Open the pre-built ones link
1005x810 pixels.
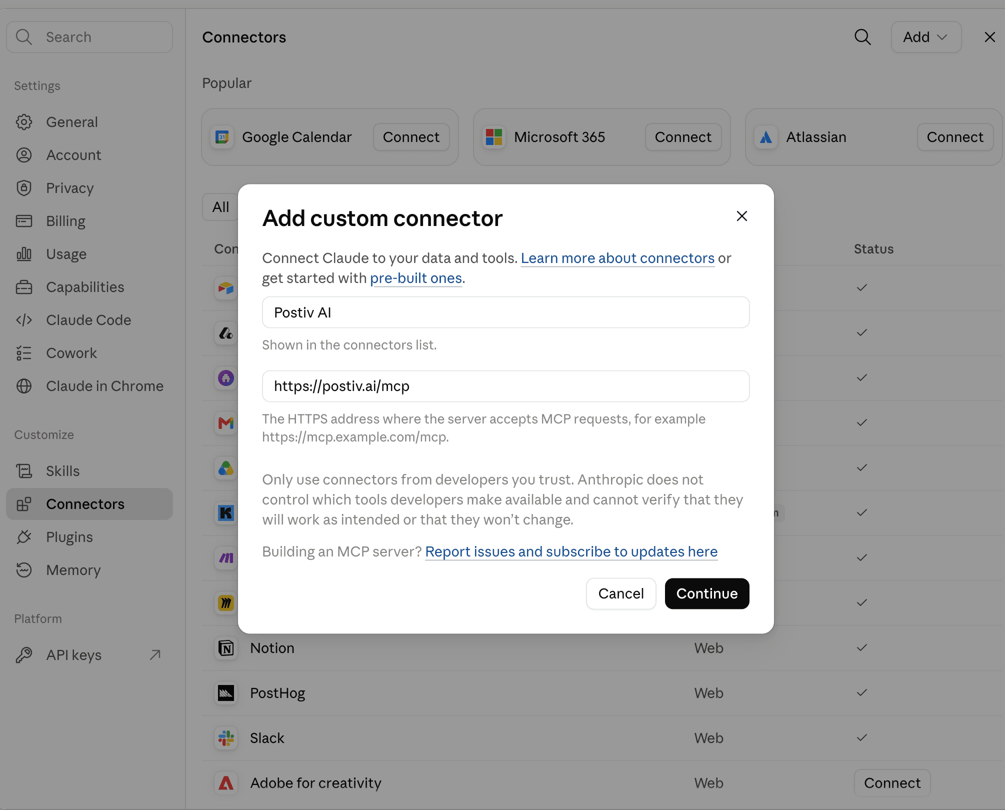416,278
